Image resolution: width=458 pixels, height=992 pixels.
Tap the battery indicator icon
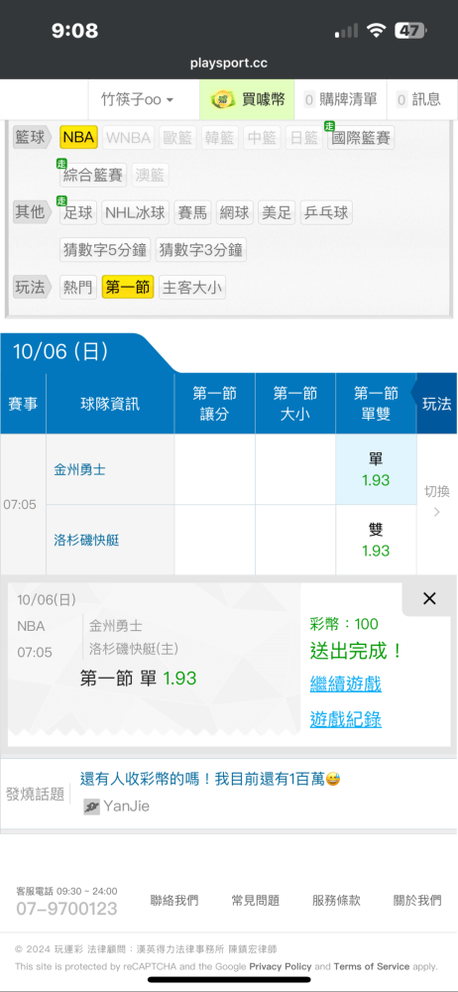(x=410, y=31)
